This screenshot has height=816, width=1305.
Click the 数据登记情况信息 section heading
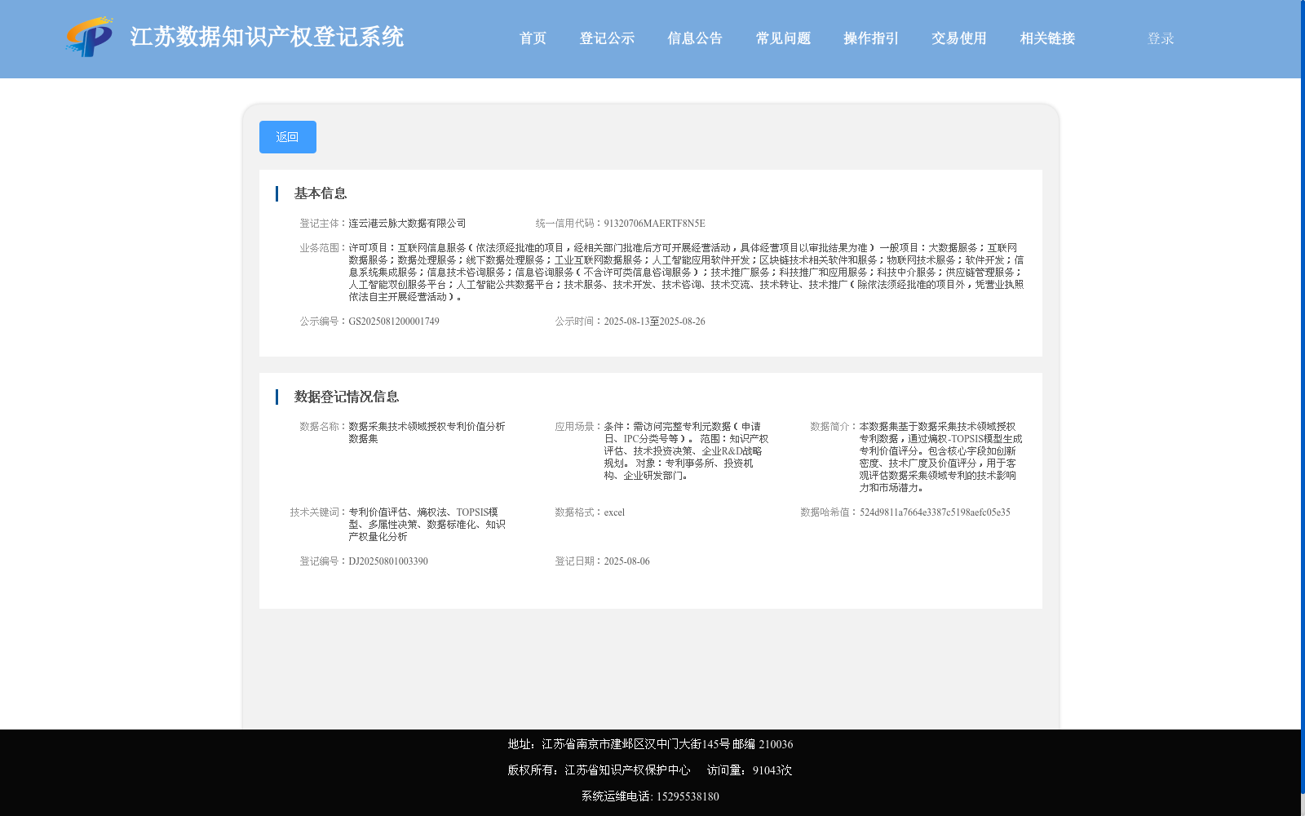tap(347, 397)
